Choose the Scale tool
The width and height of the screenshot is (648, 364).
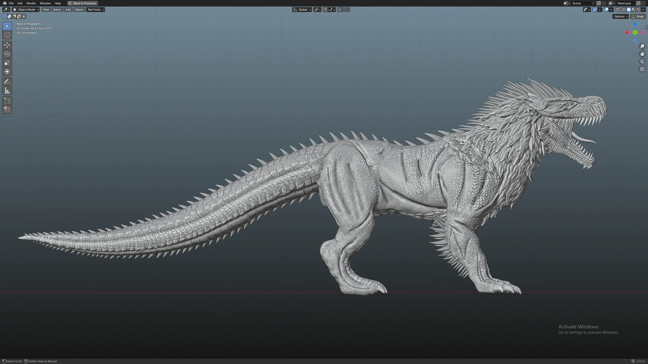point(7,63)
